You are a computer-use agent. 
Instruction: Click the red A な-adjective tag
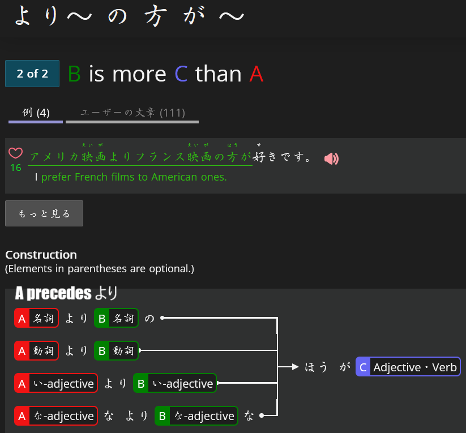[56, 416]
